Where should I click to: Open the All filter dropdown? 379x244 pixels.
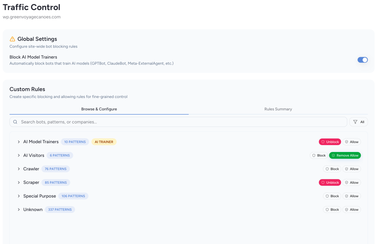point(359,122)
